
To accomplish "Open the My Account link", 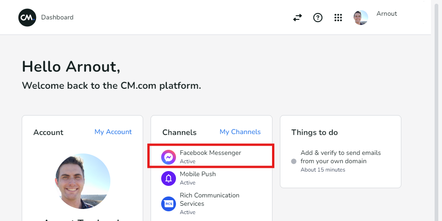I will click(113, 132).
